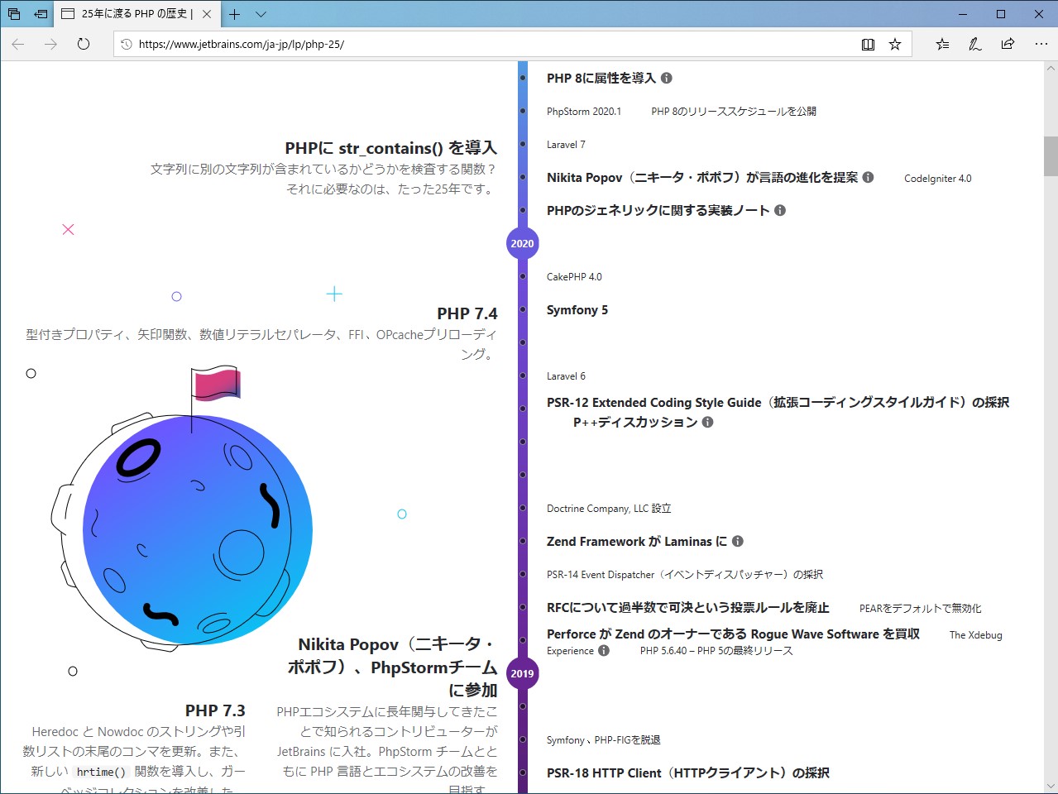Start a Web Note with the pen icon
Screen dimensions: 1058x794
click(x=974, y=44)
